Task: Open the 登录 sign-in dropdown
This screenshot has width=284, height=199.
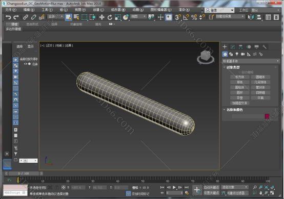Action: tap(219, 10)
